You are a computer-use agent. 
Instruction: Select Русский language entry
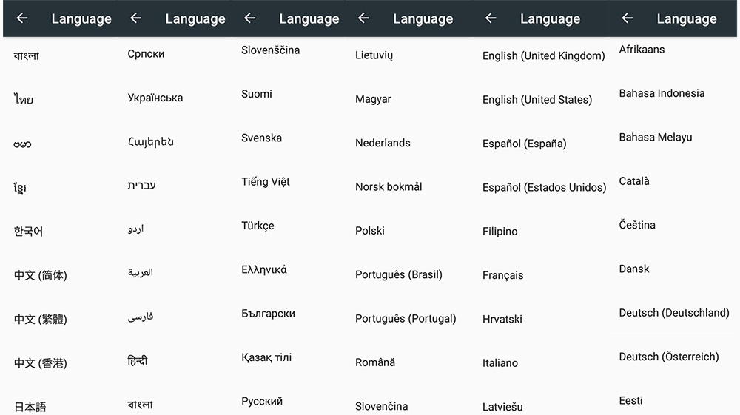coord(262,402)
